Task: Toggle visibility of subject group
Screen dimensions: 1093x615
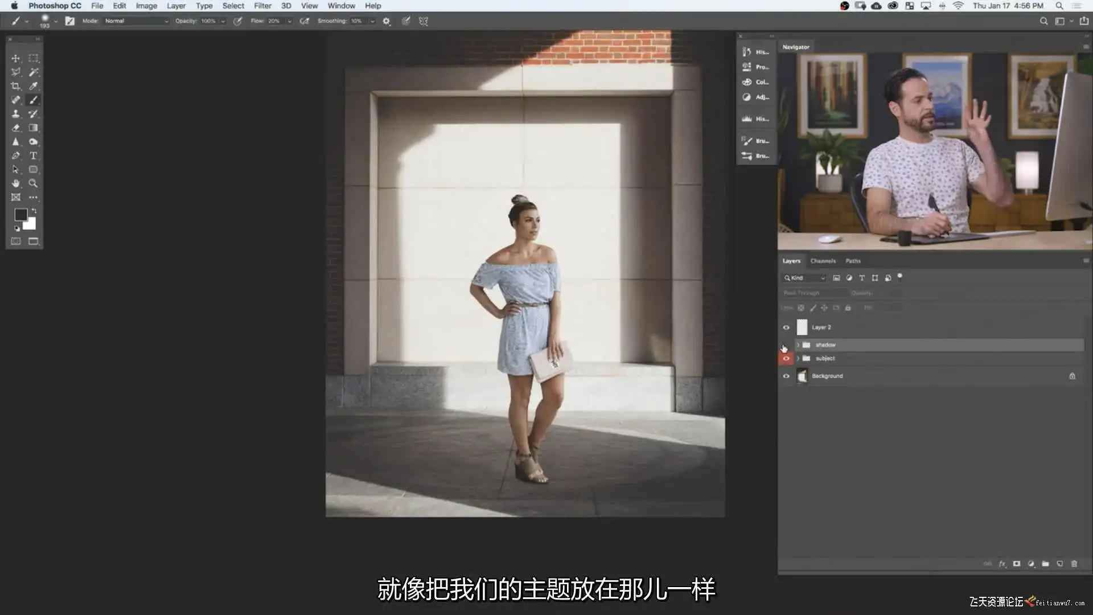Action: point(786,359)
